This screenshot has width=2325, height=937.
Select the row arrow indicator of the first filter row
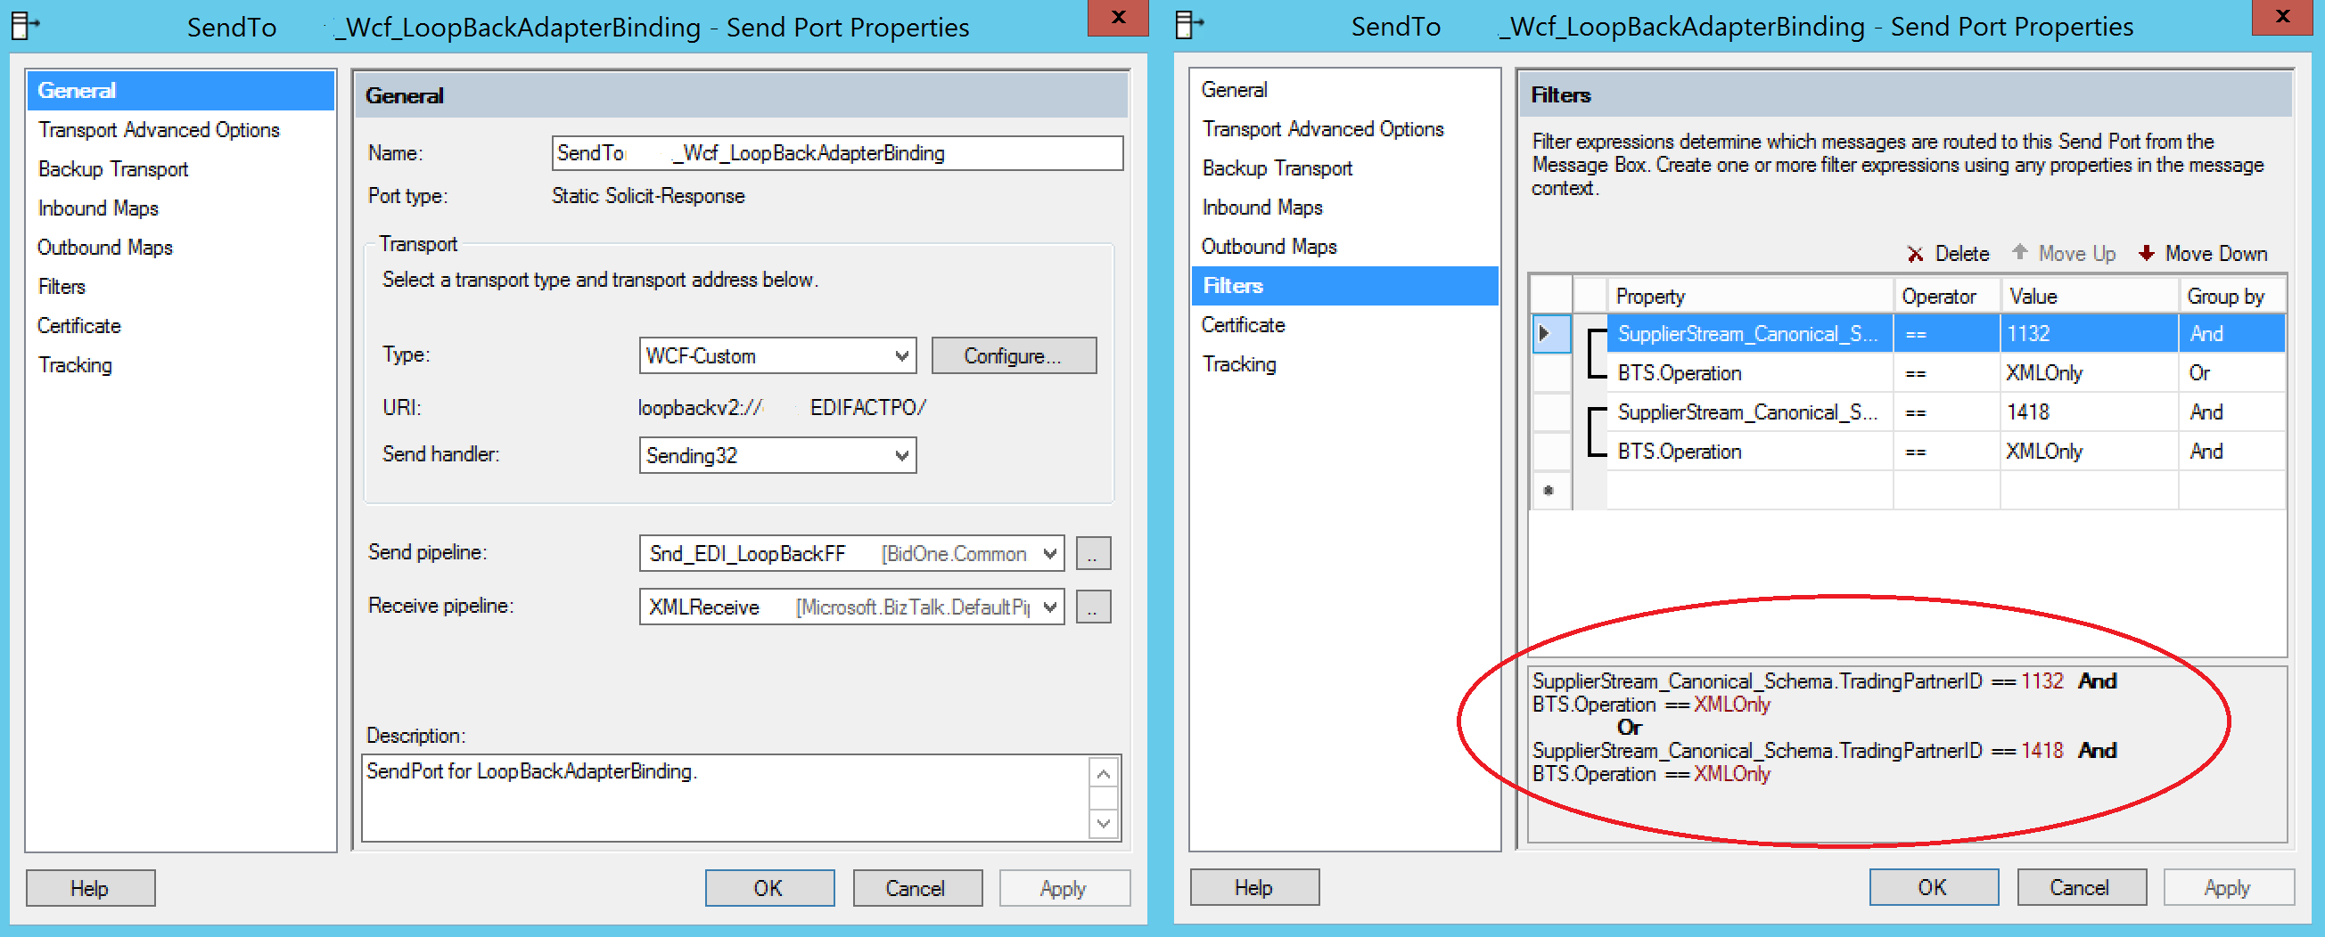click(1550, 334)
